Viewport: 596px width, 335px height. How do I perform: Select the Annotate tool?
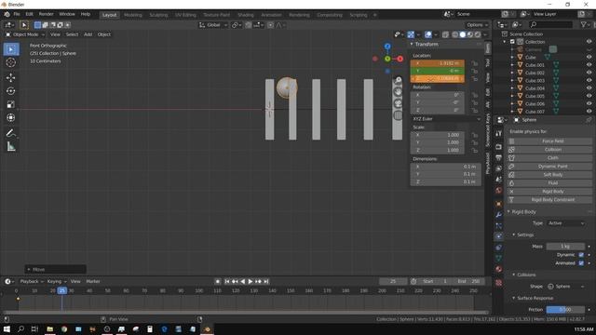tap(11, 132)
